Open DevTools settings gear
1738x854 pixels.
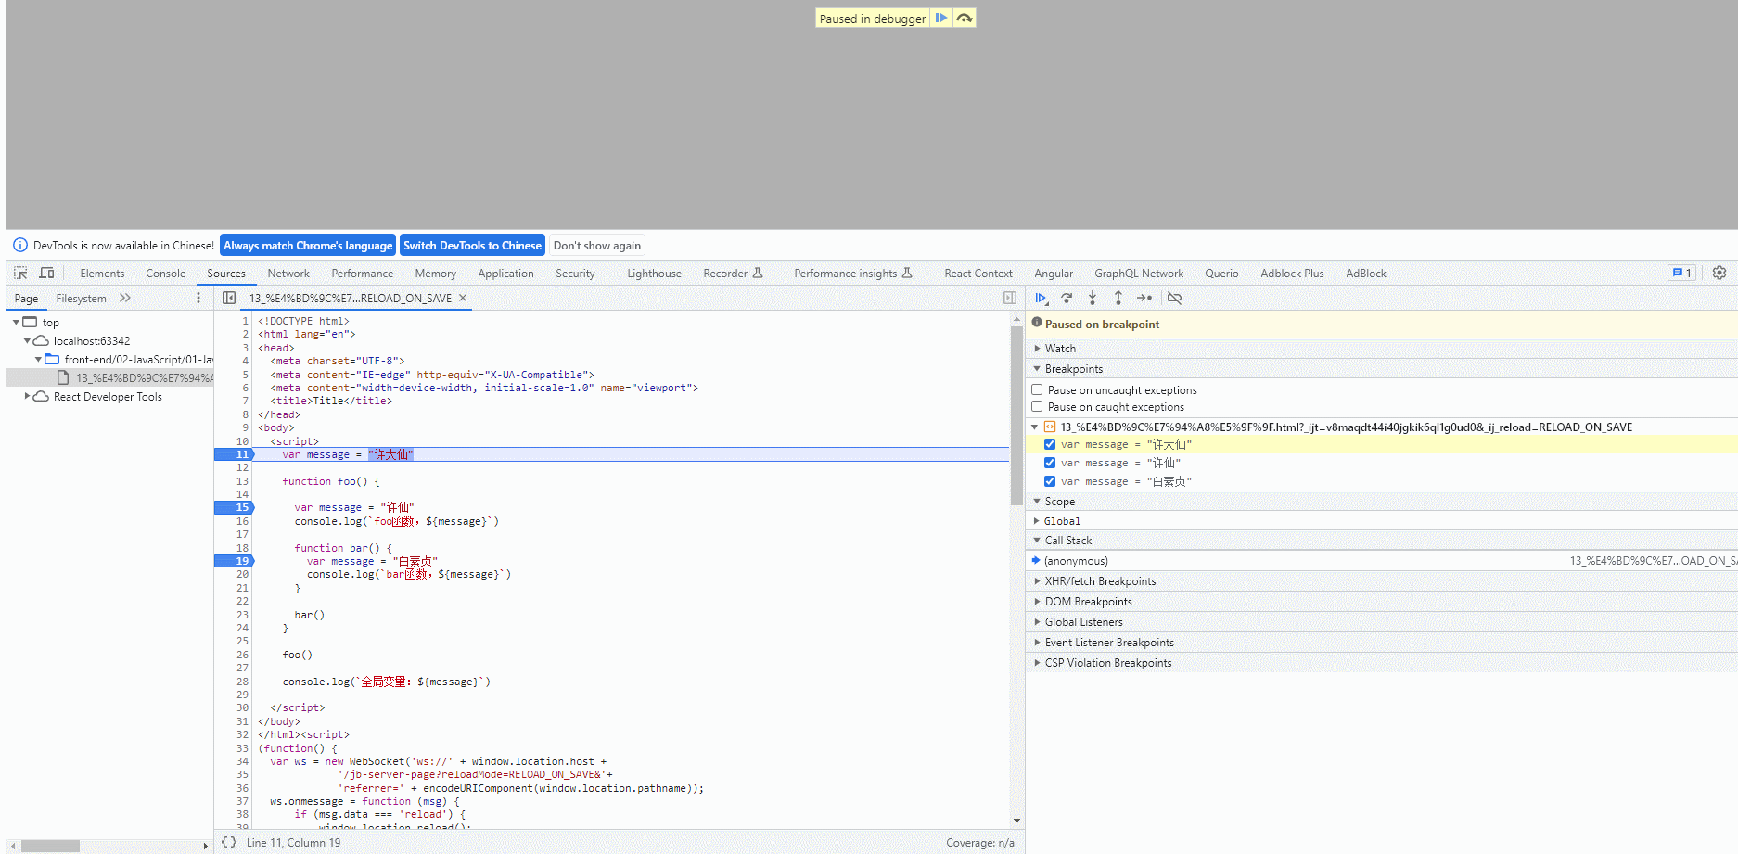pyautogui.click(x=1719, y=274)
